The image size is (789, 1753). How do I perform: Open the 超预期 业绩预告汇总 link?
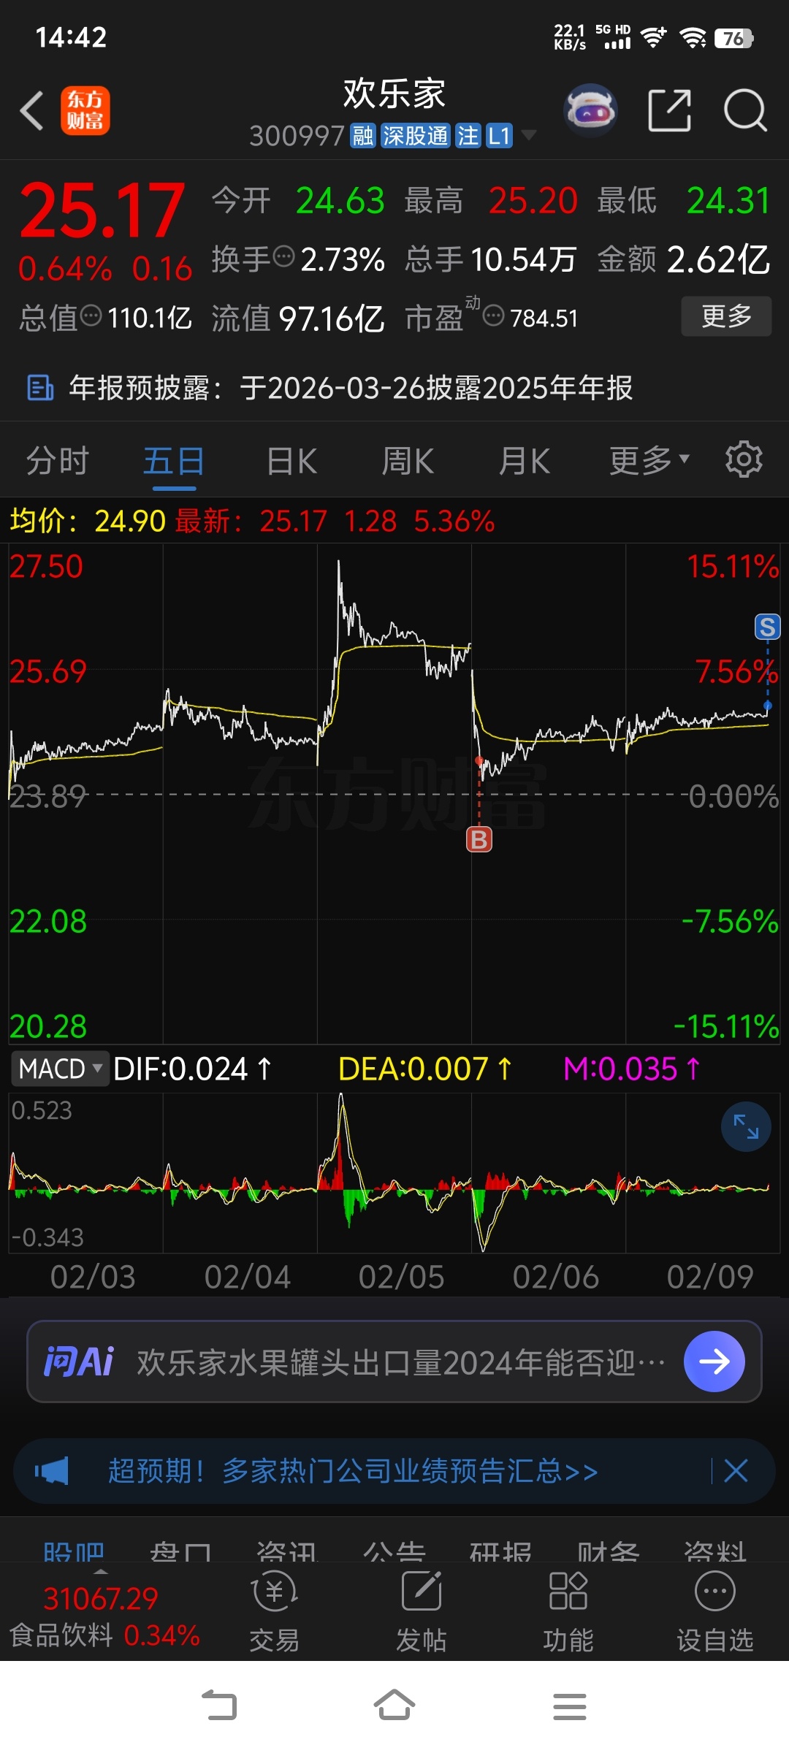point(353,1470)
